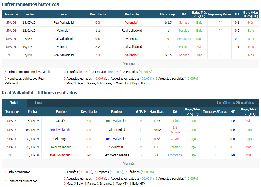Open Sevilla team link
The image size is (261, 187).
(115, 147)
